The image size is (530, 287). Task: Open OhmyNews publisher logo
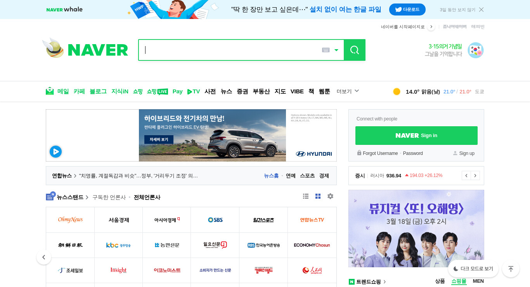tap(70, 220)
